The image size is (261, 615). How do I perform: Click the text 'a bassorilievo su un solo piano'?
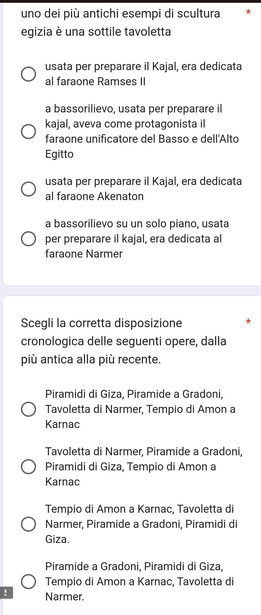[122, 224]
